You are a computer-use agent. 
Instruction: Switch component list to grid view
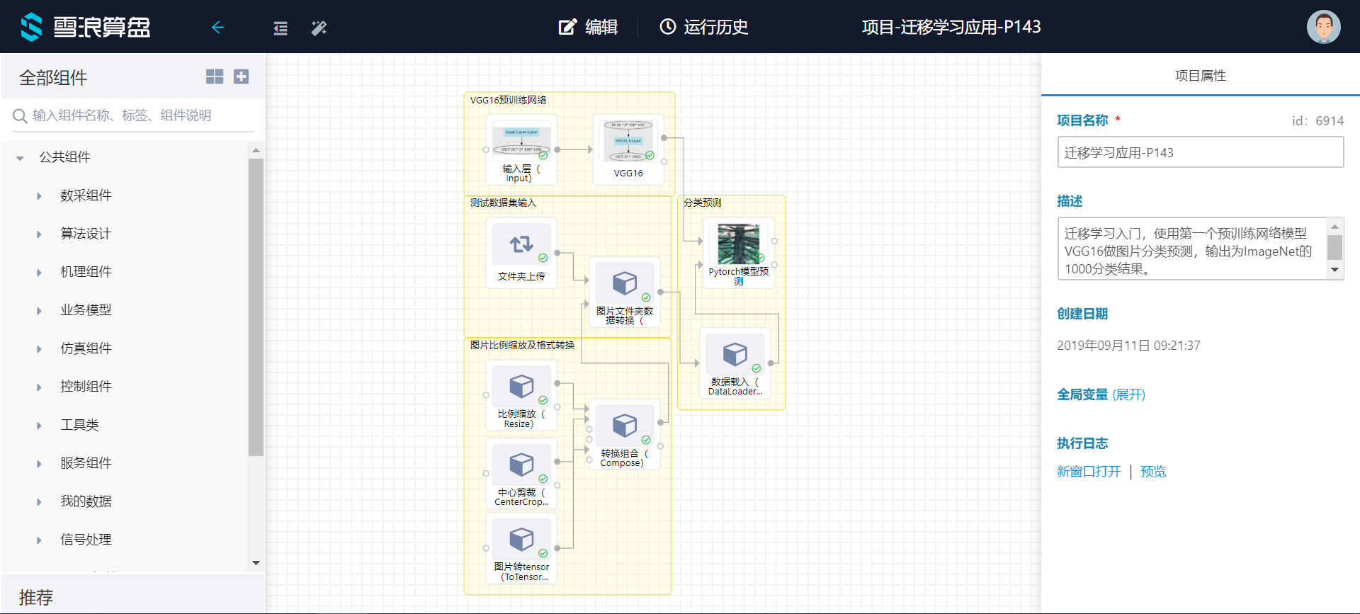coord(214,76)
